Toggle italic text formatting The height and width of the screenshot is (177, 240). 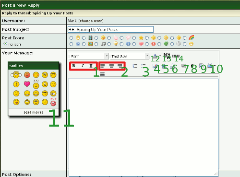click(83, 66)
